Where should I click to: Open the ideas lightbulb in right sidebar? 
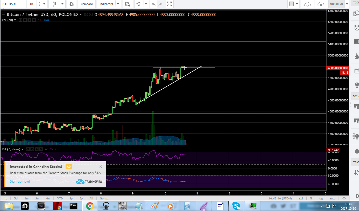[x=356, y=85]
